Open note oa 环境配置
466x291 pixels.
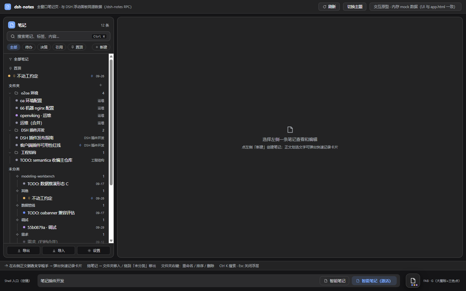click(60, 101)
